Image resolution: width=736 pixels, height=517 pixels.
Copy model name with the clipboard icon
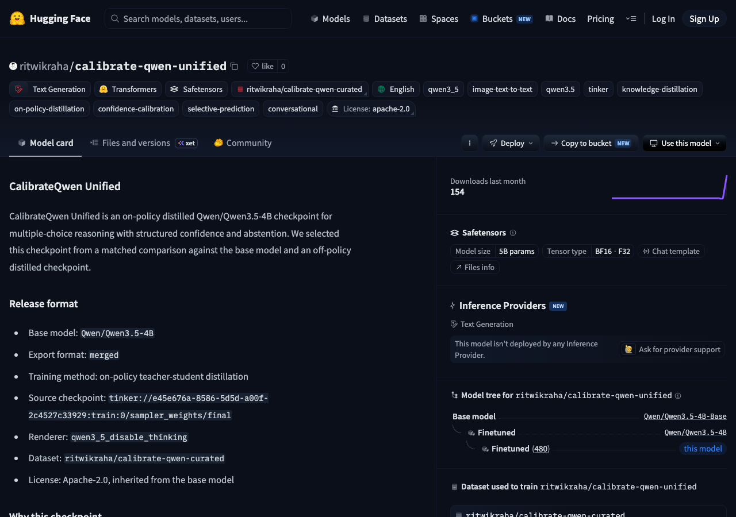[x=234, y=66]
